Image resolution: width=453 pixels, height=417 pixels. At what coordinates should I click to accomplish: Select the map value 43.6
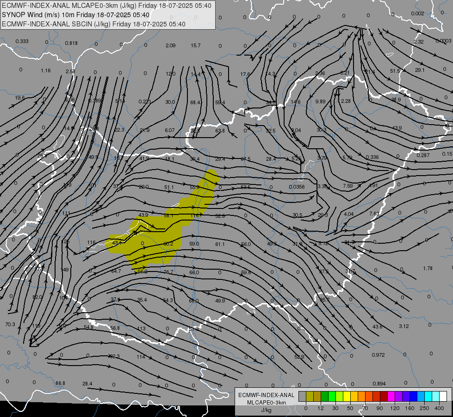click(x=377, y=327)
